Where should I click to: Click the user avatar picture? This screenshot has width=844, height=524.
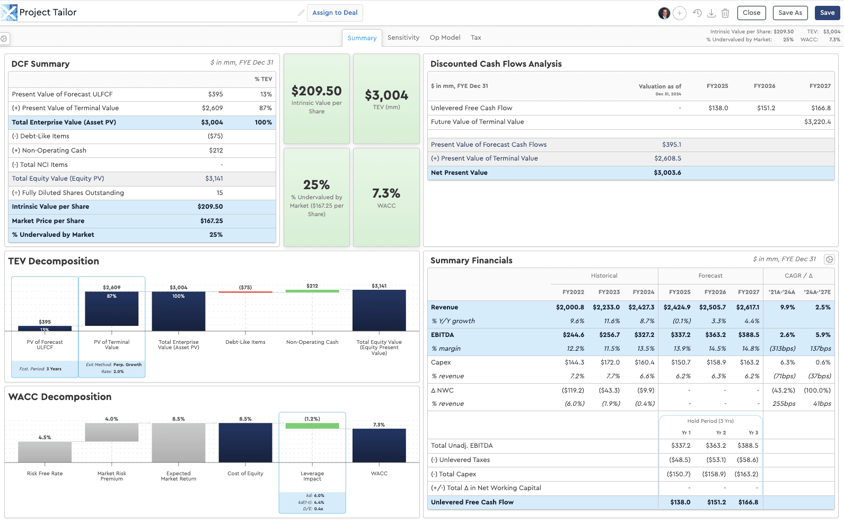664,13
